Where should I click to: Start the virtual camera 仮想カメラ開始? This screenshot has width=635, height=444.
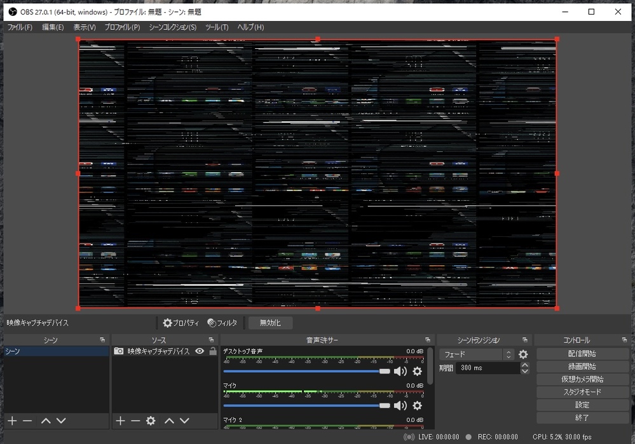[x=582, y=379]
